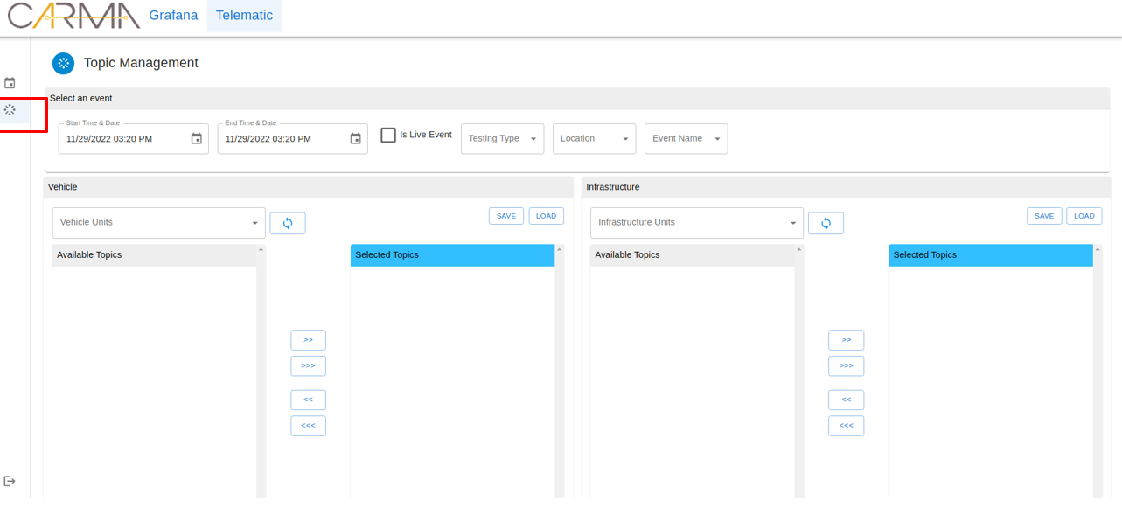This screenshot has width=1122, height=508.
Task: Open the End Time & Date calendar picker
Action: [x=355, y=138]
